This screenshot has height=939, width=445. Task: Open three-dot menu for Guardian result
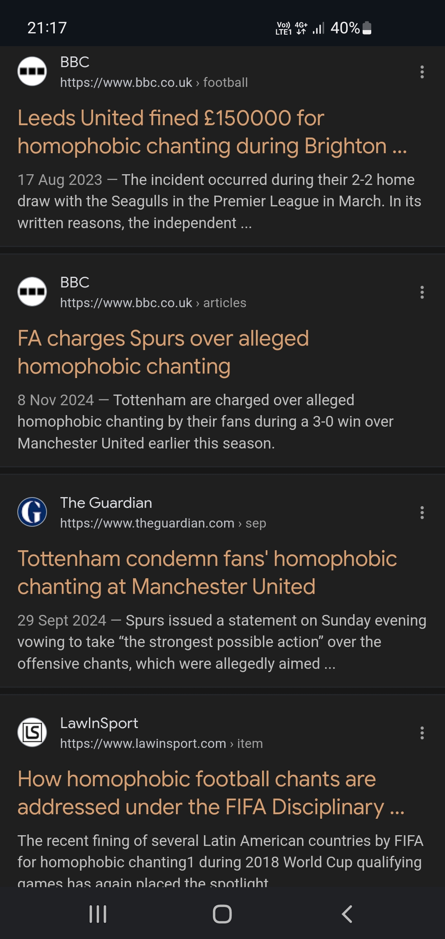pyautogui.click(x=422, y=513)
